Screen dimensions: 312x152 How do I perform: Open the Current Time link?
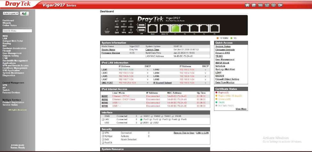(152, 49)
